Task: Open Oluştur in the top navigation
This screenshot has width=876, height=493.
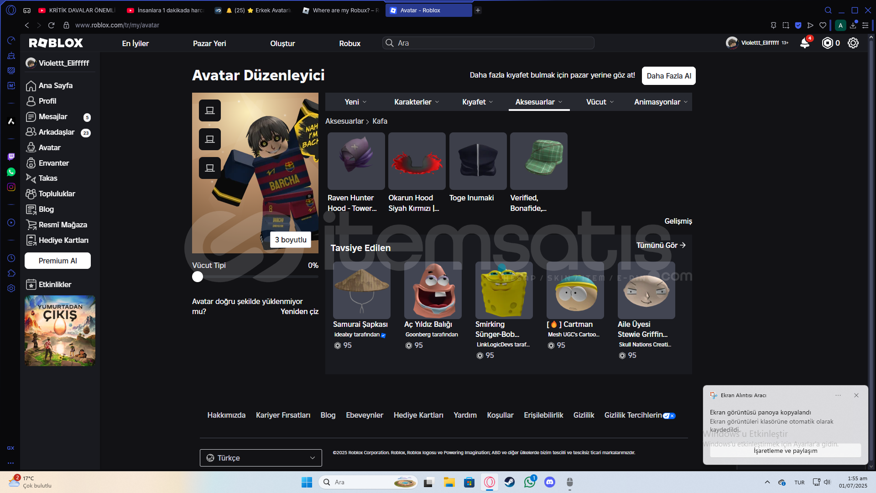Action: coord(282,43)
